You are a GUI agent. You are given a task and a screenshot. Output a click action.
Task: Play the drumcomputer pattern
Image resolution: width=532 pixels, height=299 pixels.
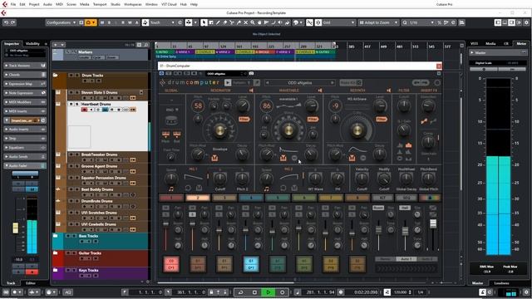click(228, 82)
